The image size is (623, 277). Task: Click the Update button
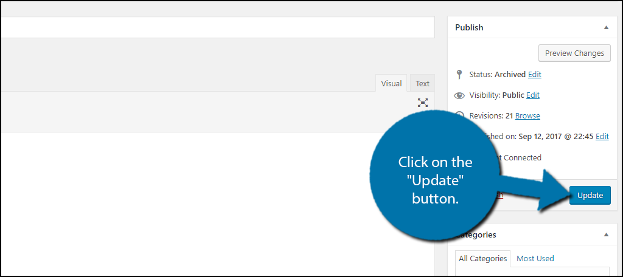(590, 195)
